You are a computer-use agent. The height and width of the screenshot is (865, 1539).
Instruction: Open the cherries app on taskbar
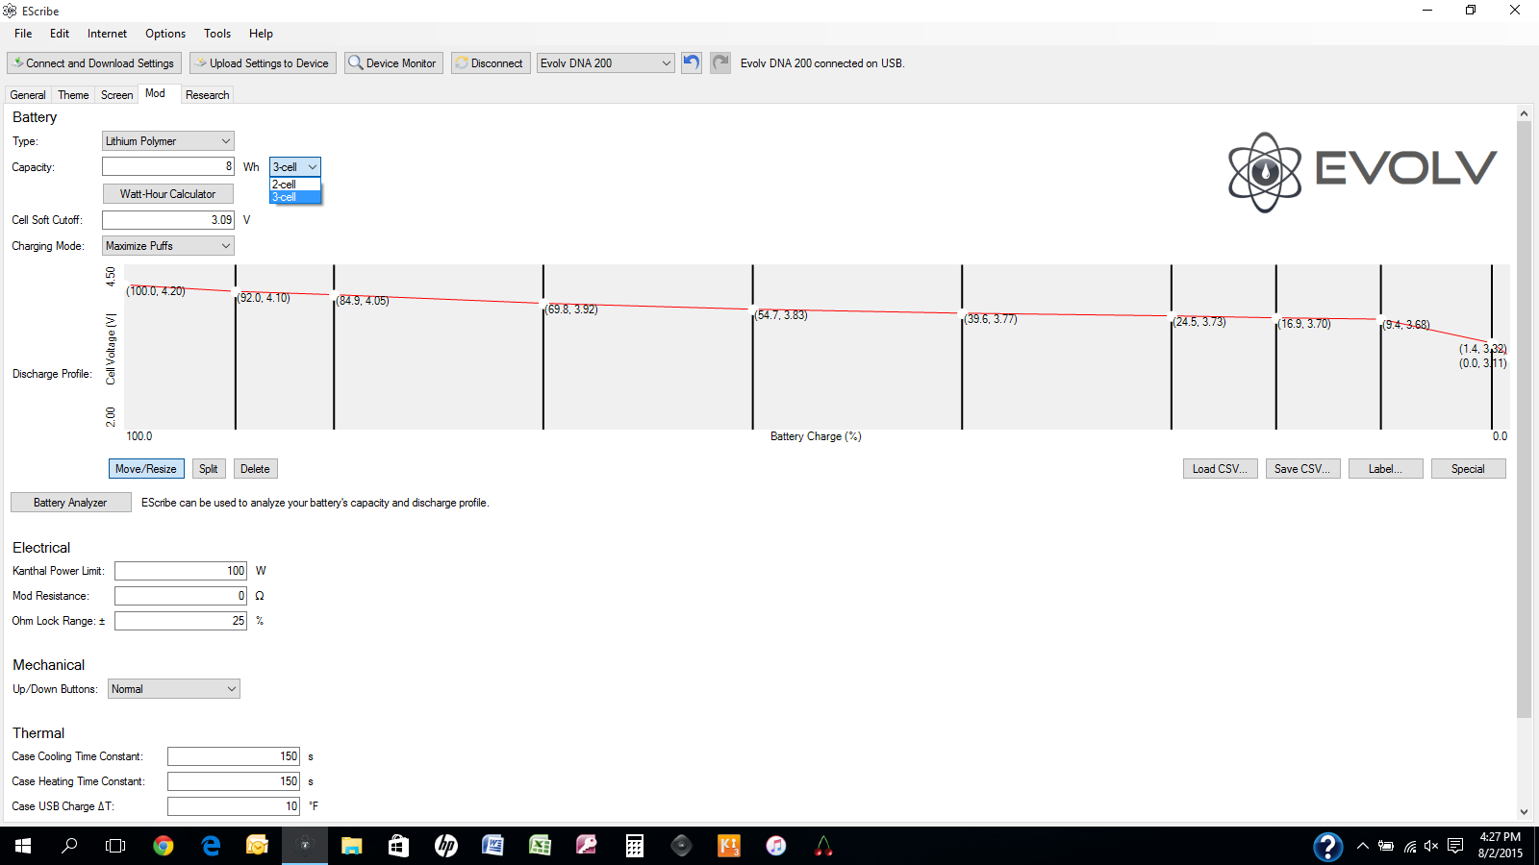coord(822,846)
